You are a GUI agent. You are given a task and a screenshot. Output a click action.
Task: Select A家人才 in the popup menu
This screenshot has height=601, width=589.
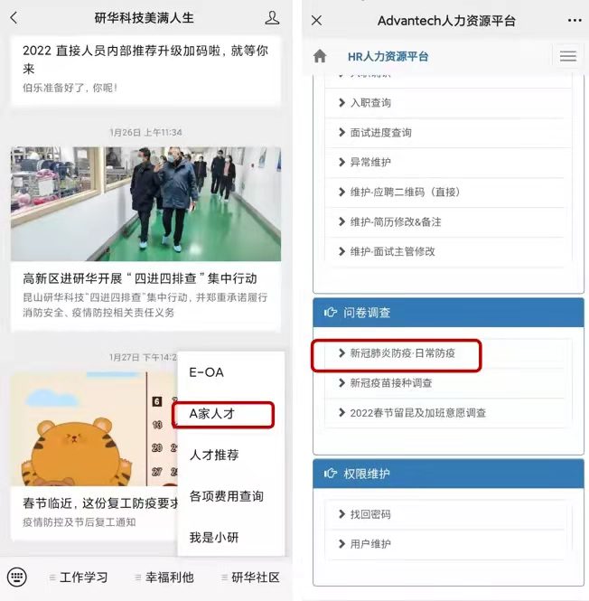tap(223, 414)
